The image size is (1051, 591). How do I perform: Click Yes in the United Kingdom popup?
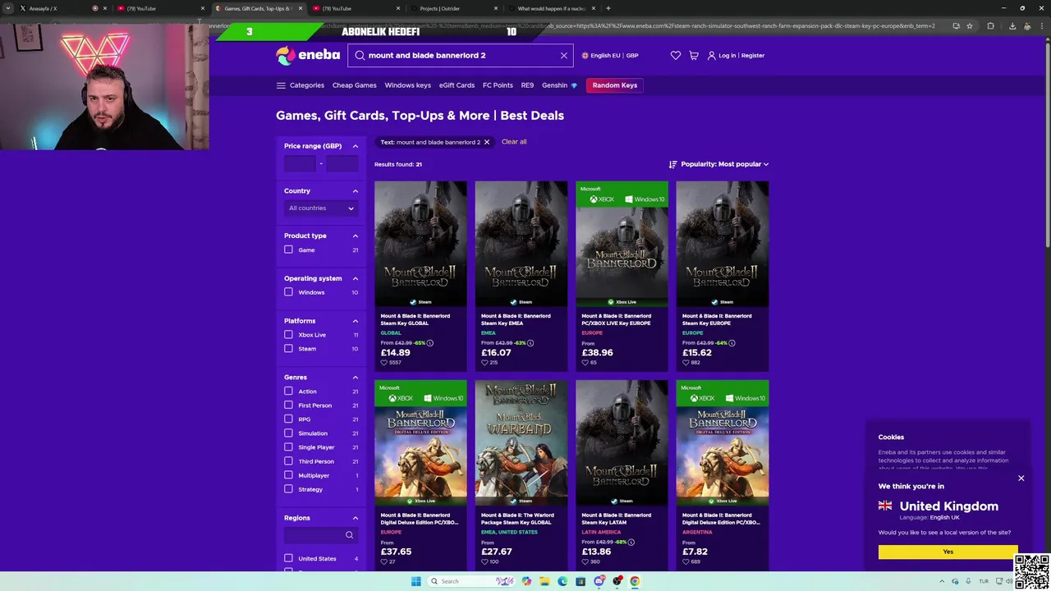948,552
